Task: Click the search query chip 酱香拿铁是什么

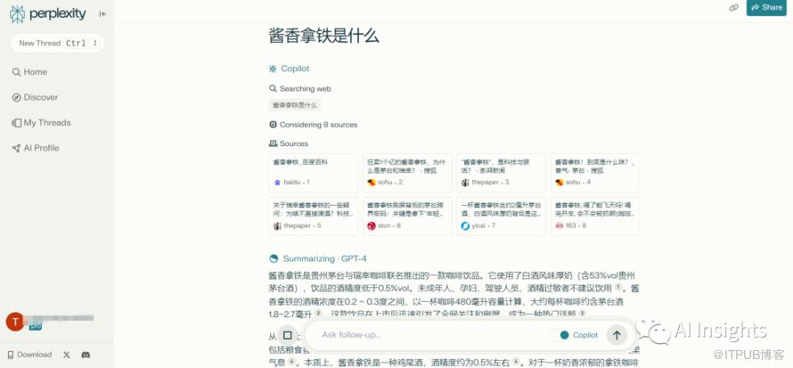Action: (x=295, y=105)
